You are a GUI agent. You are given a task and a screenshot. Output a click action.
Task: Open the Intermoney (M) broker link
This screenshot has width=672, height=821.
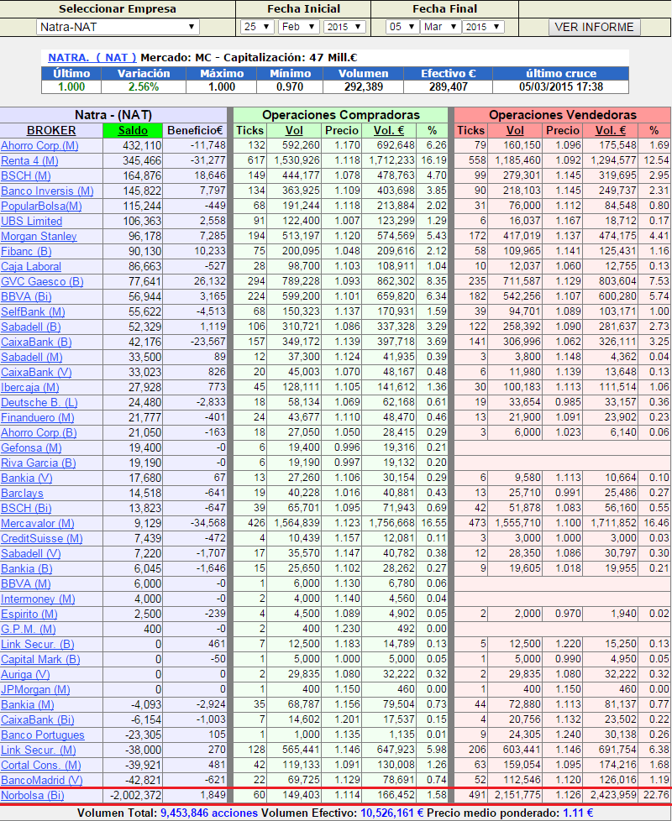click(39, 599)
